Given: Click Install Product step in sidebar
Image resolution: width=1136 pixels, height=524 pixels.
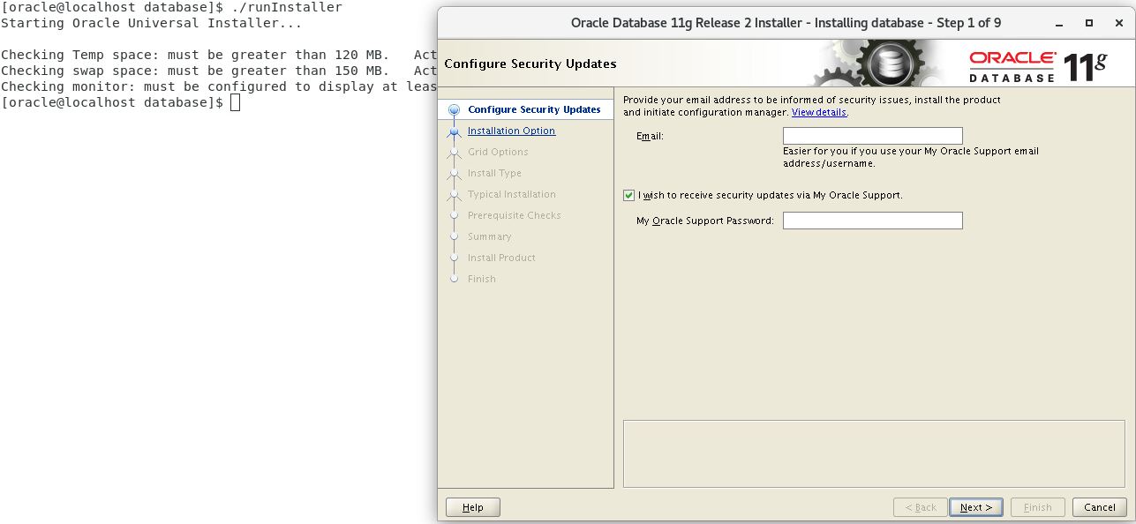Looking at the screenshot, I should click(501, 258).
